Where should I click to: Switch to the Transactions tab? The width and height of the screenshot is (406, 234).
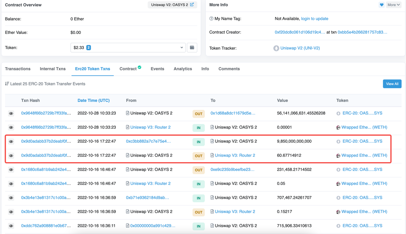[x=18, y=69]
